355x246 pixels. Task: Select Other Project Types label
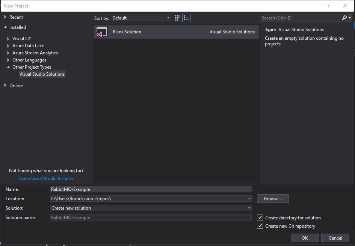[32, 67]
